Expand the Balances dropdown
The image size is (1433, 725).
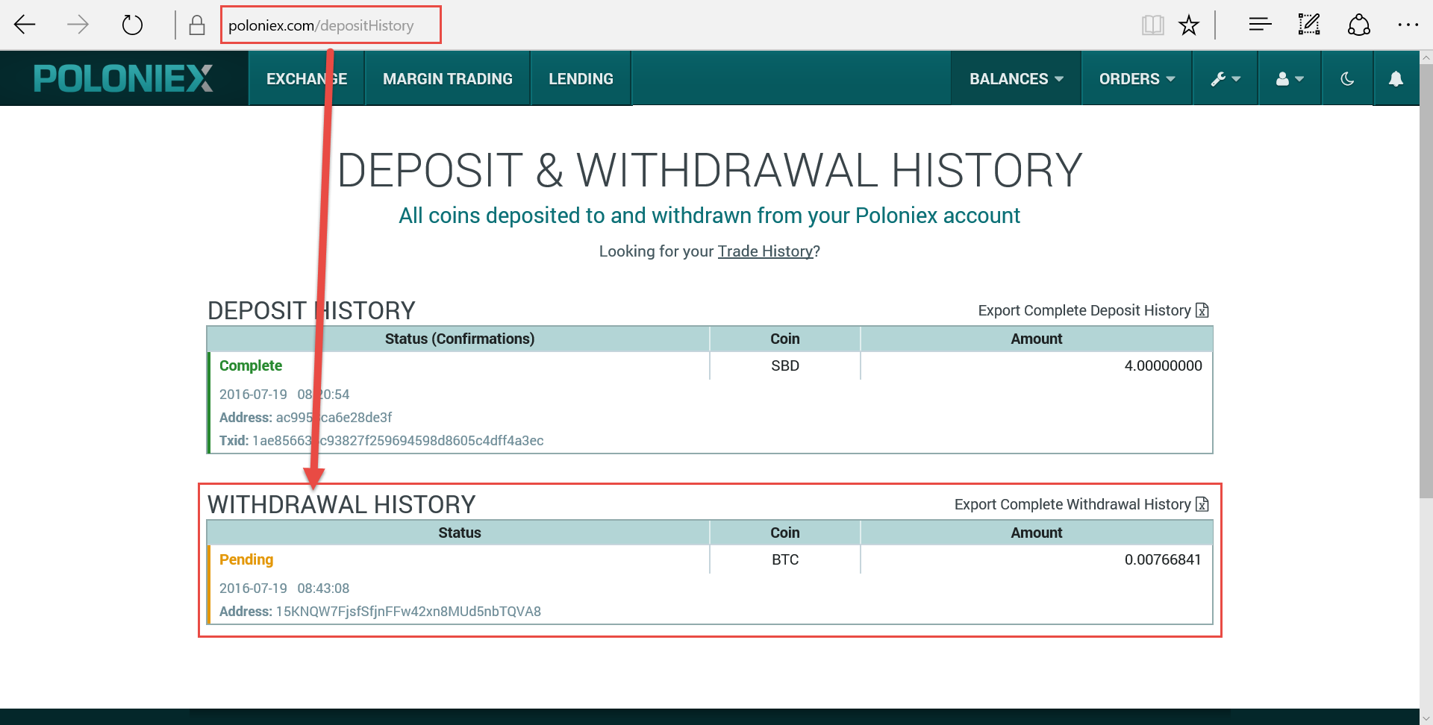click(x=1016, y=78)
